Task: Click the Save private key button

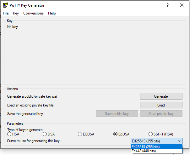Action: pos(161,114)
